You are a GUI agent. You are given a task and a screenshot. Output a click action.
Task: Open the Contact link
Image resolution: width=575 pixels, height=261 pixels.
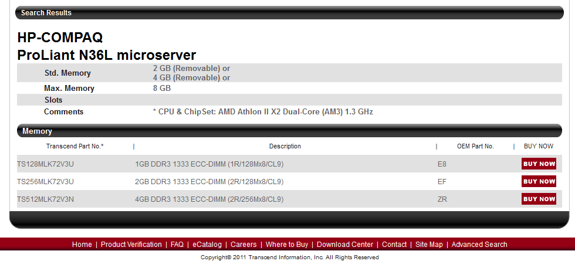point(394,245)
